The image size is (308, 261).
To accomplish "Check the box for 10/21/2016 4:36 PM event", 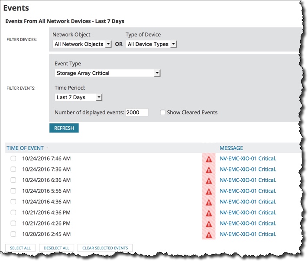I will click(13, 213).
